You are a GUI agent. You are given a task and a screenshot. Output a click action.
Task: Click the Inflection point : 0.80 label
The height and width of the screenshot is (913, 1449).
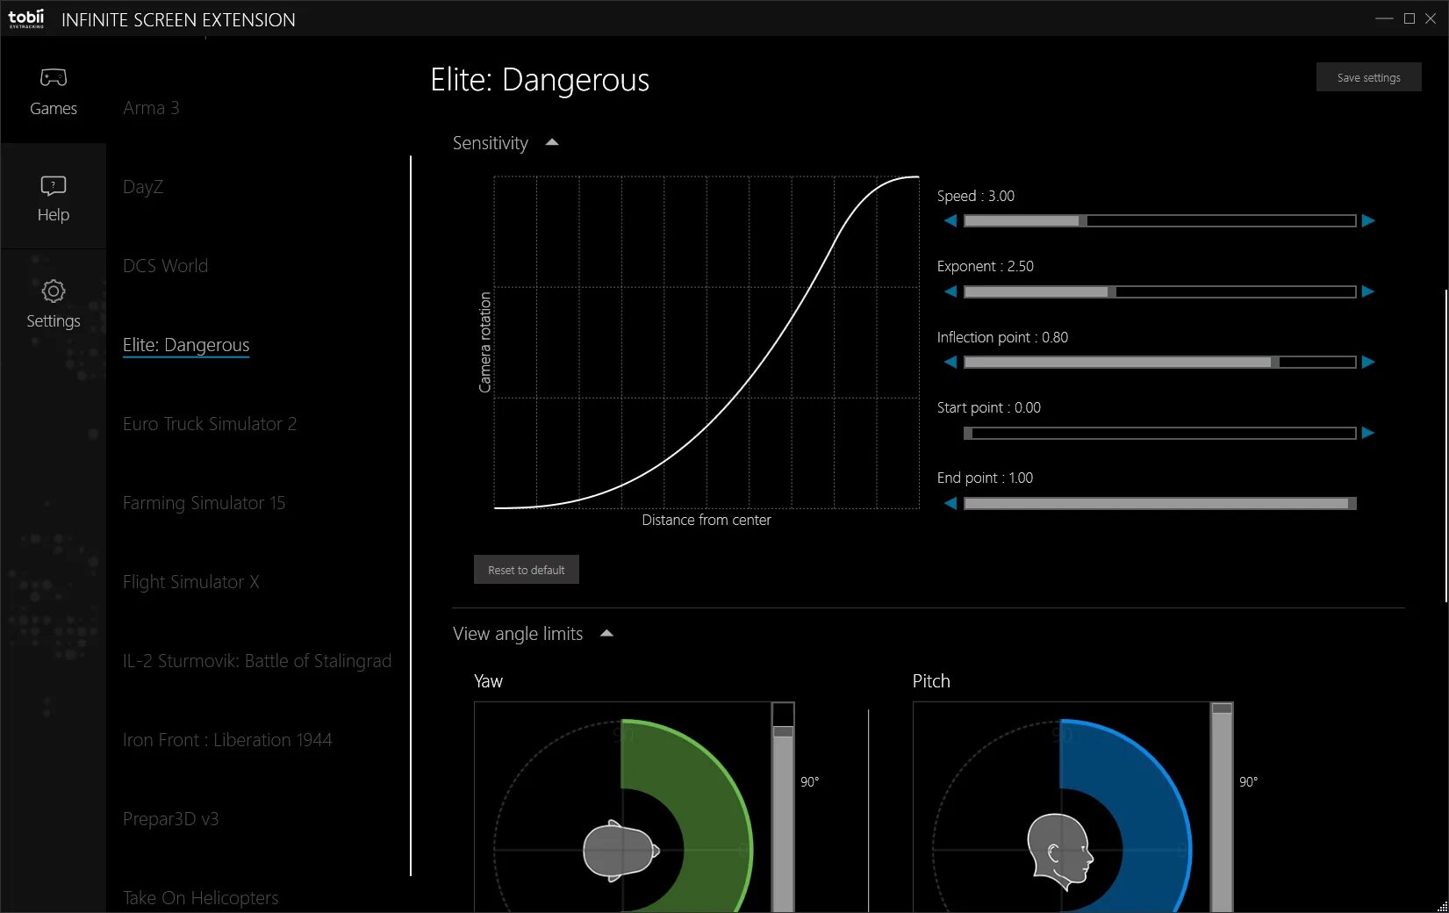coord(1002,337)
